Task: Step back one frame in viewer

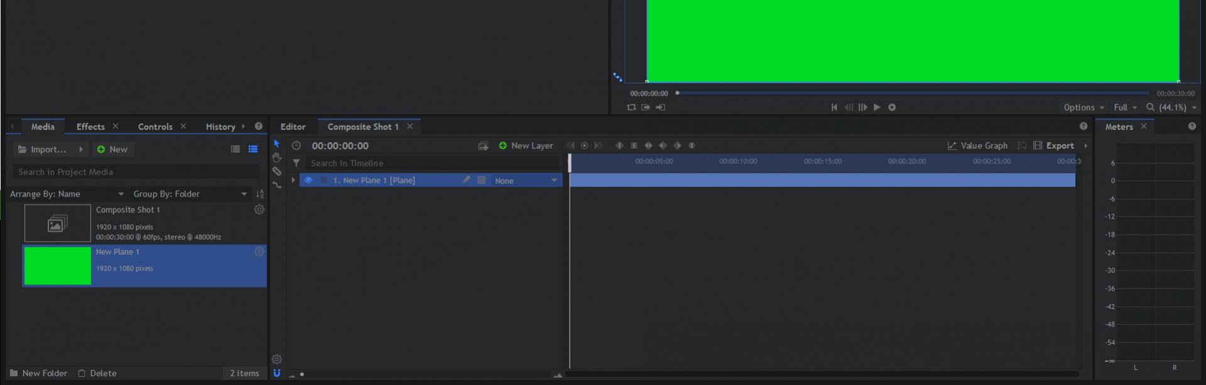Action: (849, 107)
